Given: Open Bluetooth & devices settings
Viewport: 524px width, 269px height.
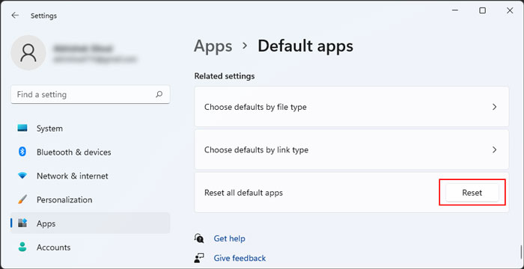Looking at the screenshot, I should tap(91, 152).
